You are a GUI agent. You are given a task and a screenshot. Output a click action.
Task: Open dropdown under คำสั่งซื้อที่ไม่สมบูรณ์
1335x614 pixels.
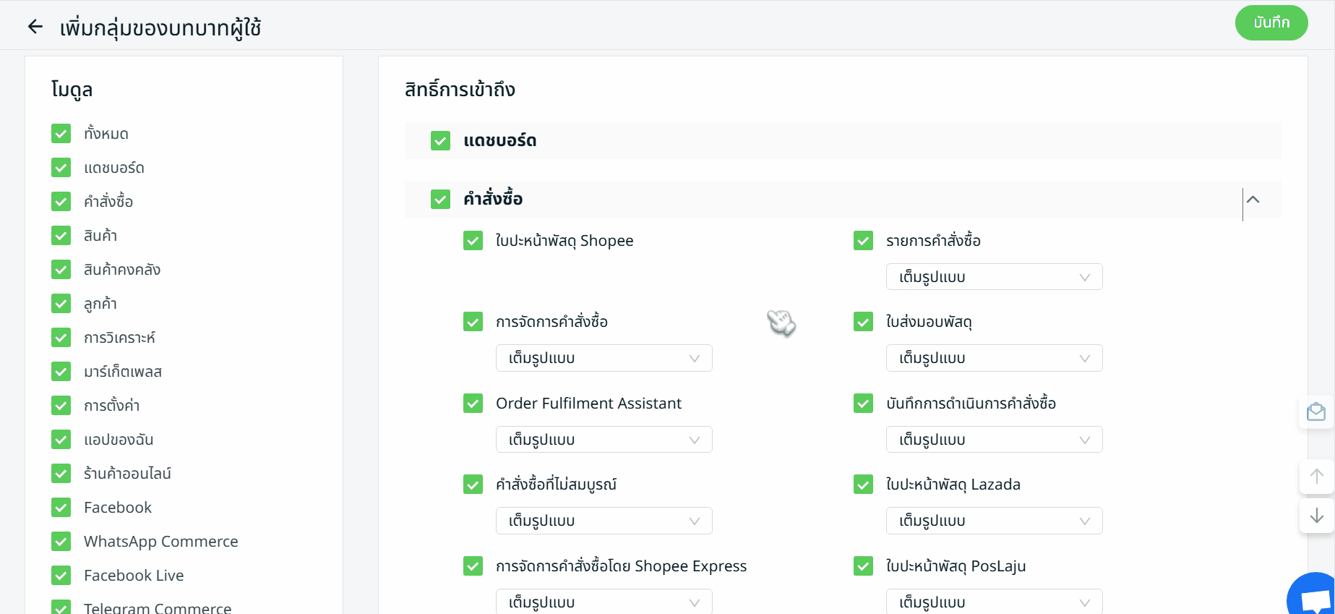[604, 521]
